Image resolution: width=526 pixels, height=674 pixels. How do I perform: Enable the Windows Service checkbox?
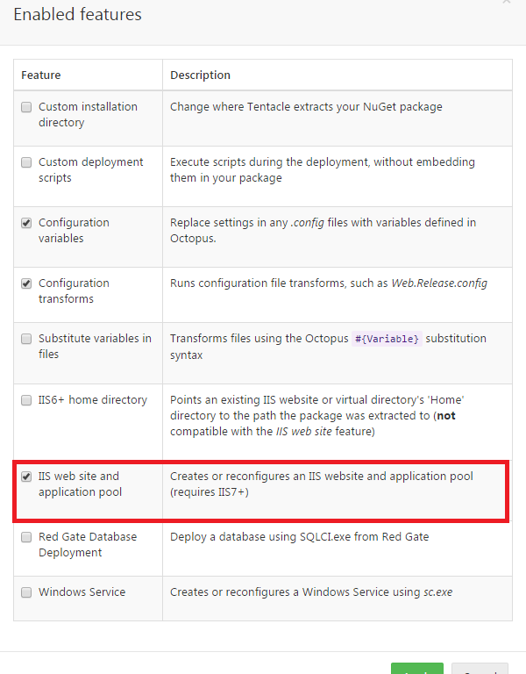tap(26, 592)
